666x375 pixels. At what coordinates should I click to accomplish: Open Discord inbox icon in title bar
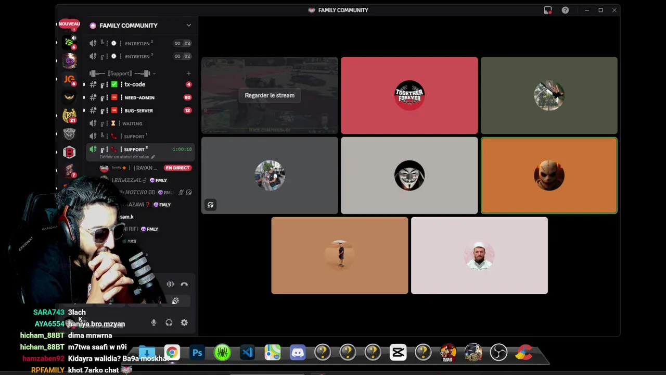(548, 10)
